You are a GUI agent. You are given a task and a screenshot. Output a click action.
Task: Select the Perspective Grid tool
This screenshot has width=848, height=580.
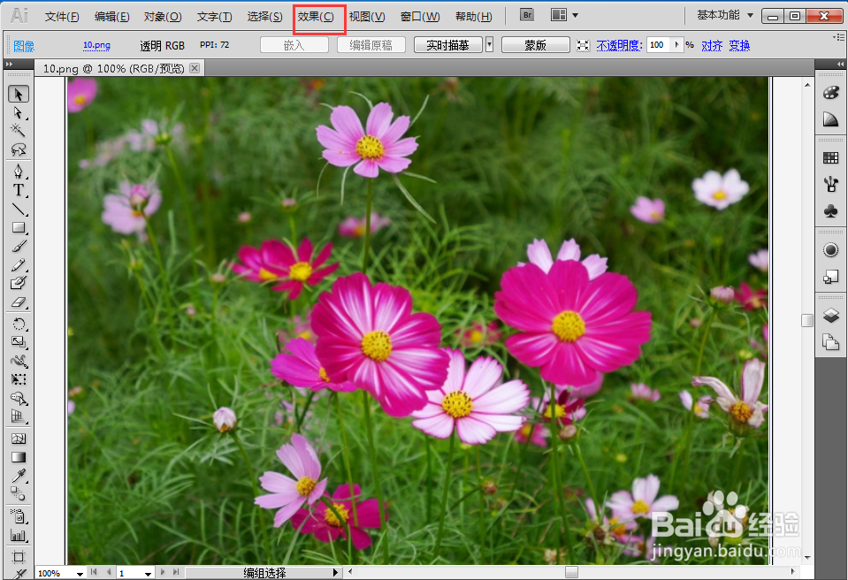click(x=19, y=416)
